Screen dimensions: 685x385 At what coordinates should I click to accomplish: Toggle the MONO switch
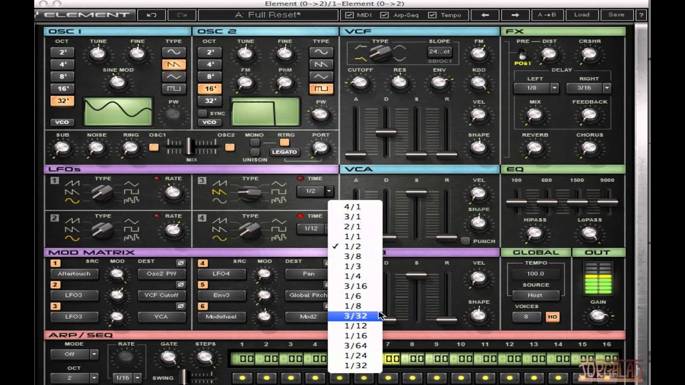(x=255, y=142)
